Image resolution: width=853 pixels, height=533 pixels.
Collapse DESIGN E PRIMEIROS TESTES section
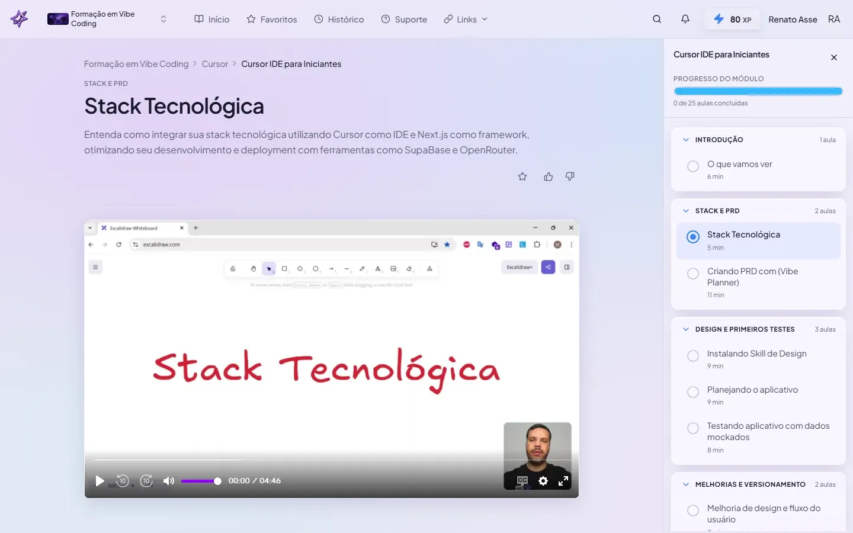[x=686, y=329]
